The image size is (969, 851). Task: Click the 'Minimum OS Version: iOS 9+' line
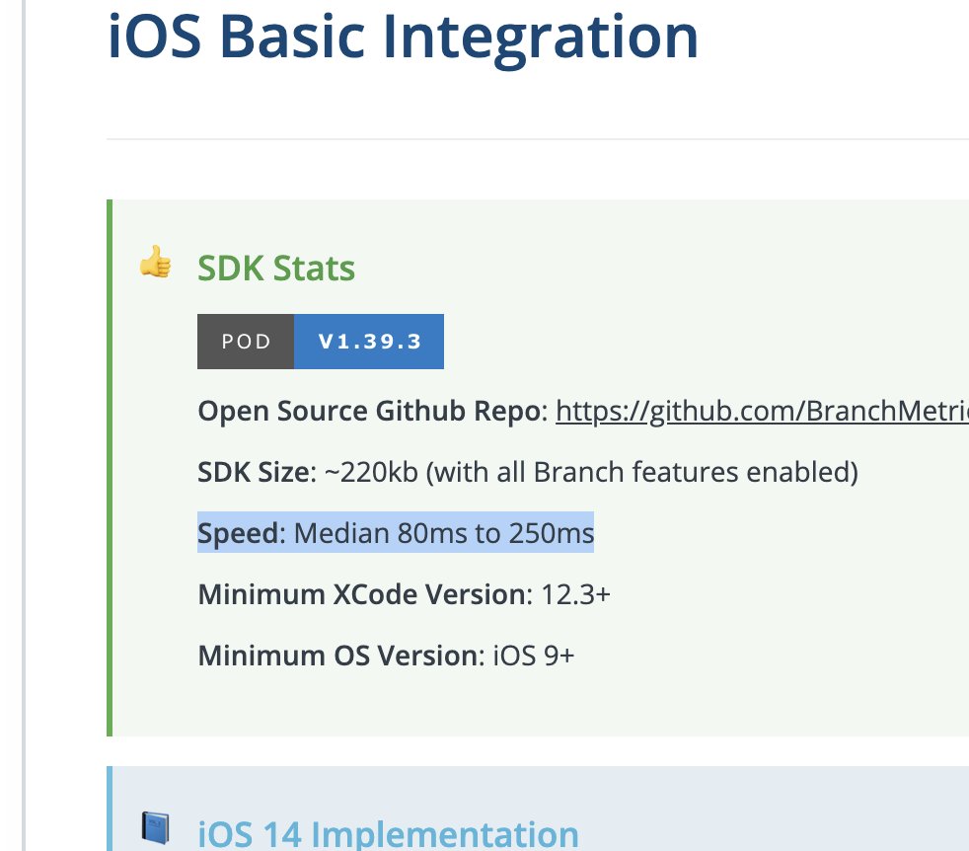386,656
